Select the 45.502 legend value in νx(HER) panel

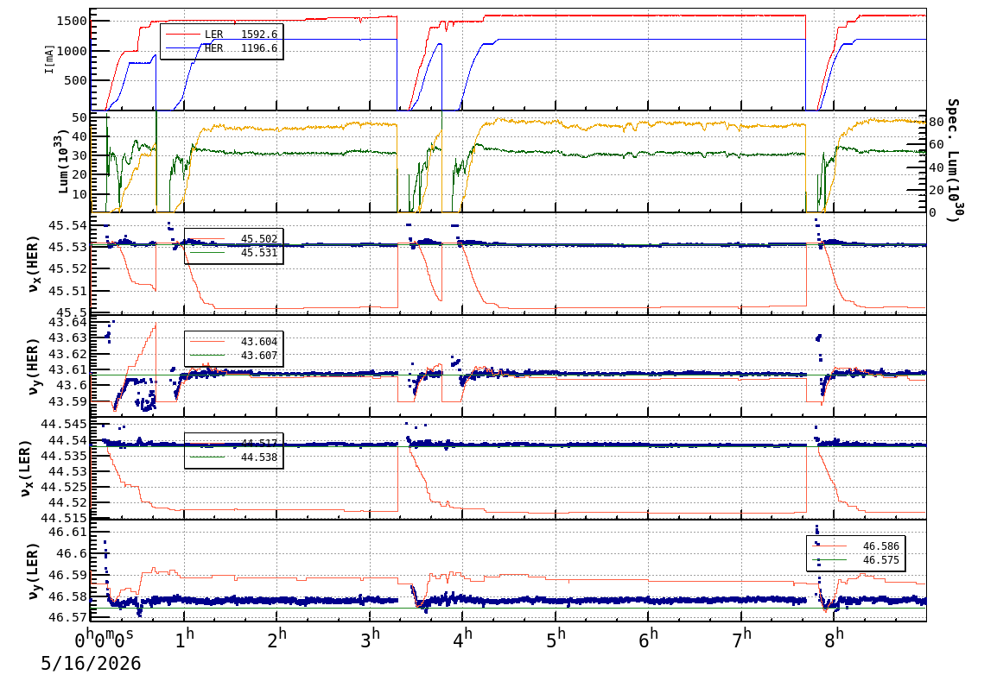pyautogui.click(x=259, y=239)
